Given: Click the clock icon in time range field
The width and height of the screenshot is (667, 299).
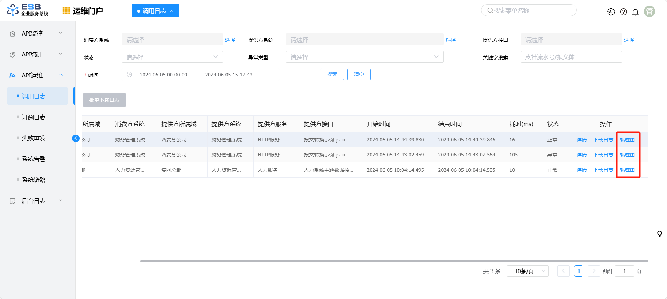Looking at the screenshot, I should [129, 75].
